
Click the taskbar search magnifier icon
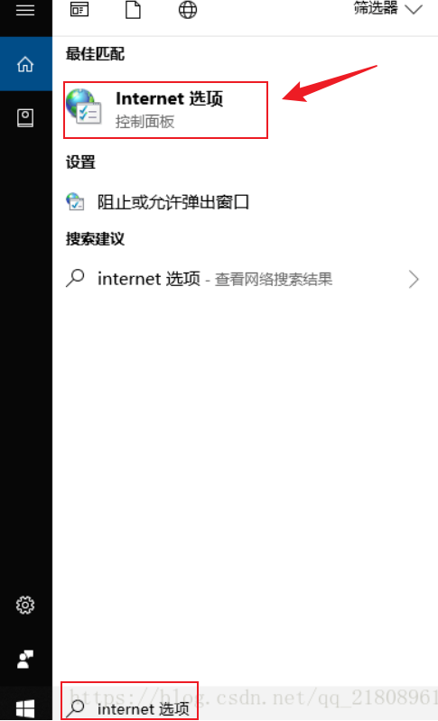[76, 708]
